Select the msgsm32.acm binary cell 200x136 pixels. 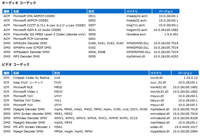pyautogui.click(x=136, y=30)
